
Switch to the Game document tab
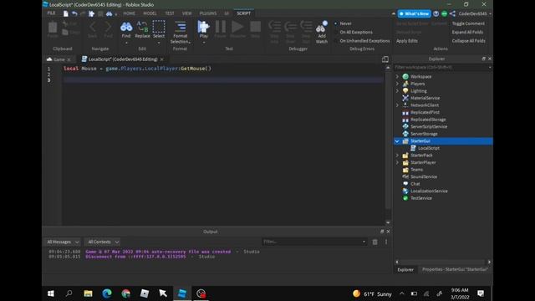click(59, 59)
